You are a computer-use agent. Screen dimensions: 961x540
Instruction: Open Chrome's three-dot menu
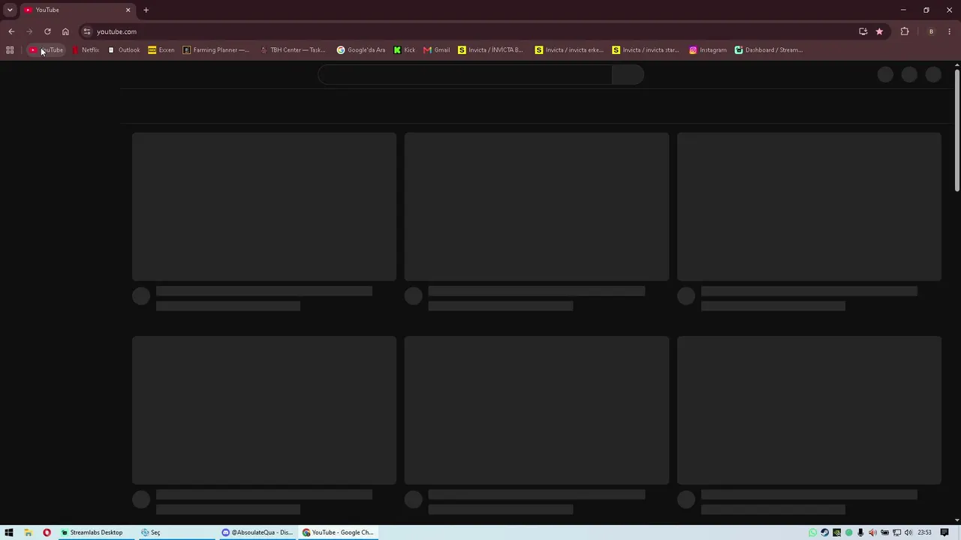pos(950,31)
